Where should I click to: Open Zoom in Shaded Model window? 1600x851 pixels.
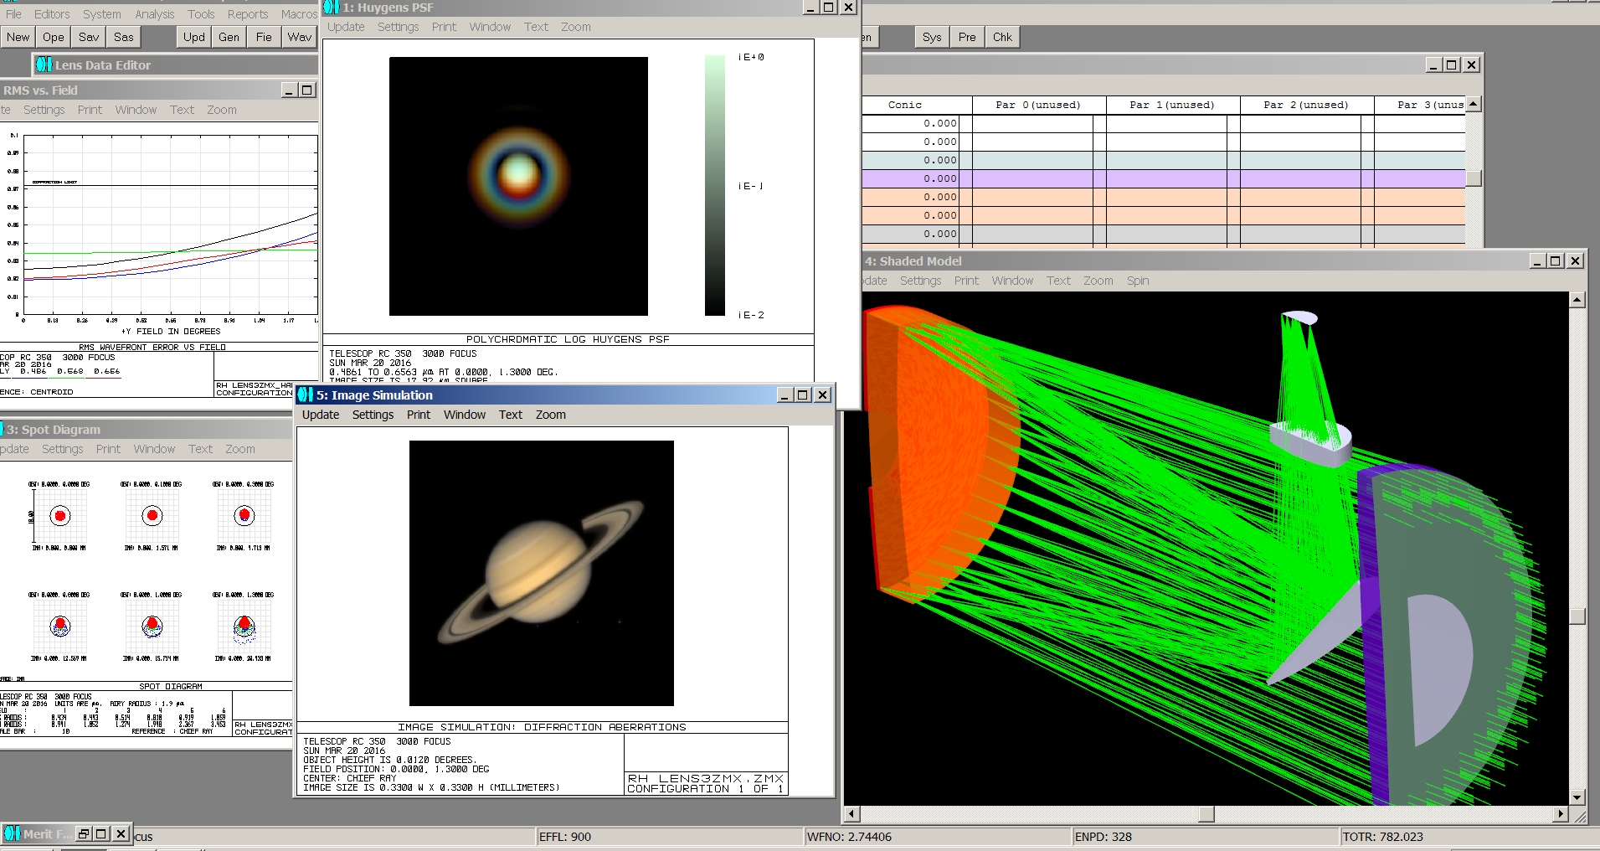coord(1098,281)
